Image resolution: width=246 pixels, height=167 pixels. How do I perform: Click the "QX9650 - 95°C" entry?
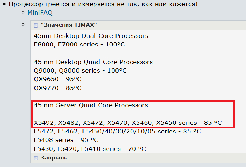pos(58,79)
